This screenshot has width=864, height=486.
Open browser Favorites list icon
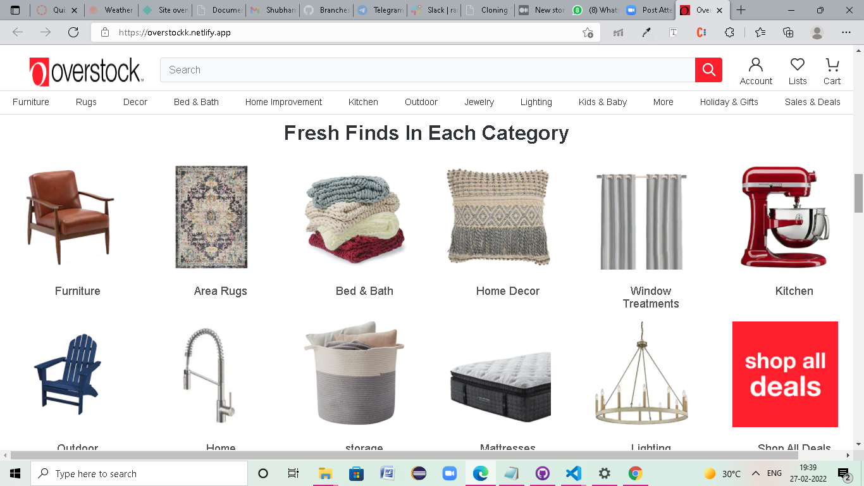760,32
